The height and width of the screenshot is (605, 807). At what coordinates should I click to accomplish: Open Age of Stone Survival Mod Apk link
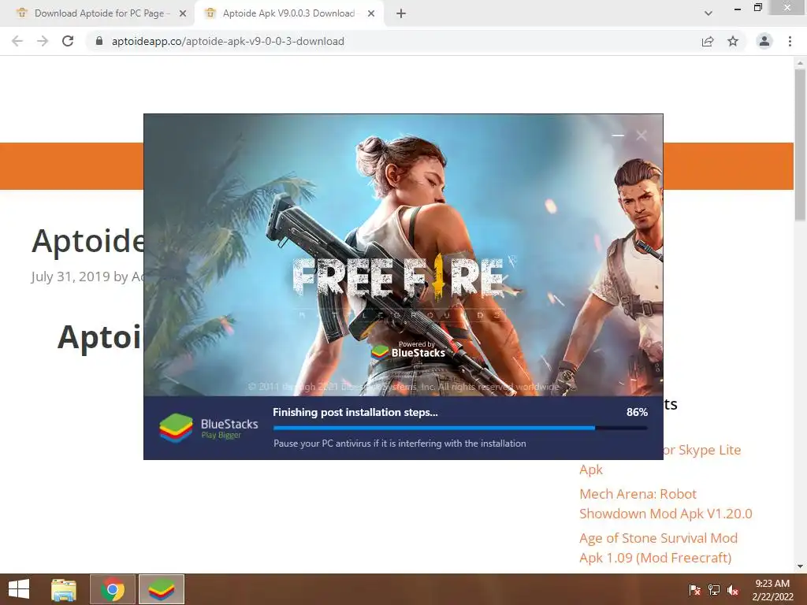click(x=658, y=548)
